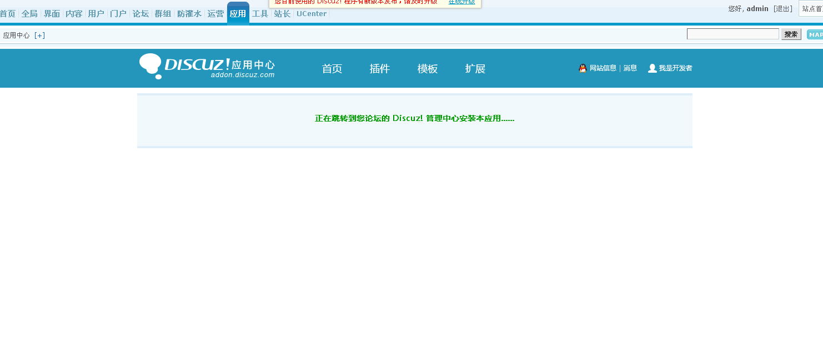Go to the UCenter tab
Image resolution: width=823 pixels, height=363 pixels.
(312, 14)
